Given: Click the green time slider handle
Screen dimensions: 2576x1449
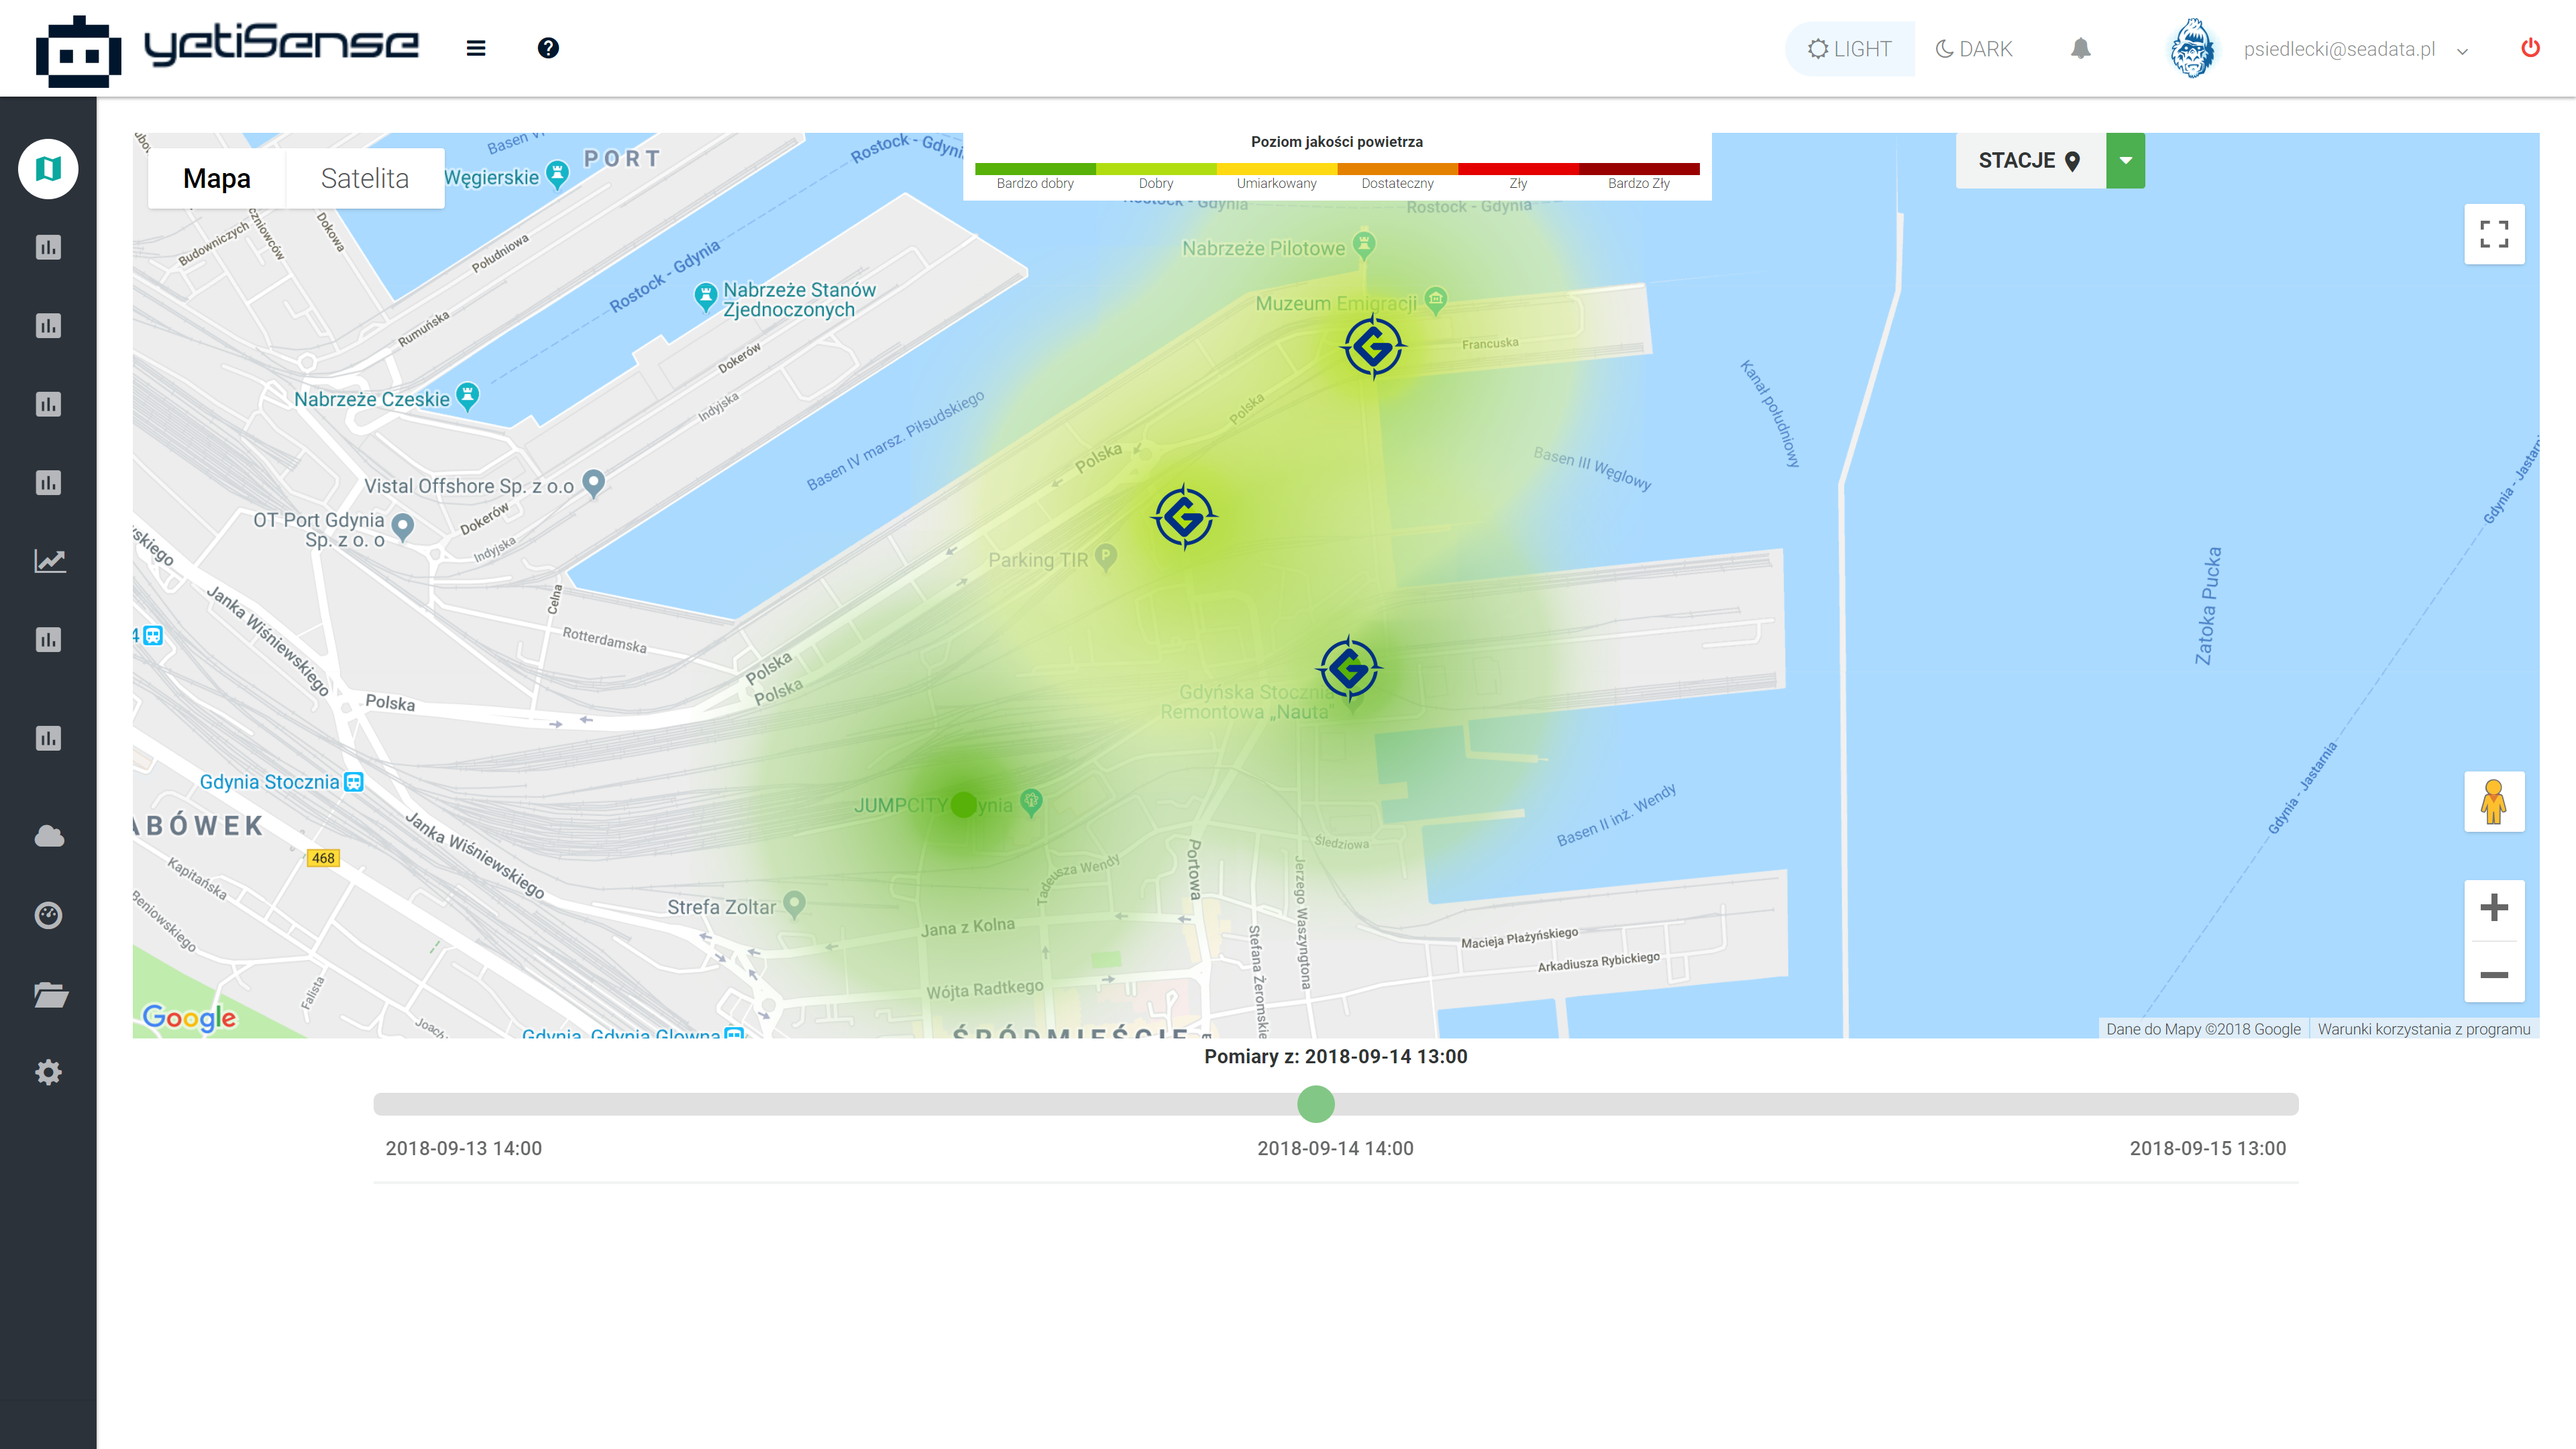Looking at the screenshot, I should tap(1315, 1104).
